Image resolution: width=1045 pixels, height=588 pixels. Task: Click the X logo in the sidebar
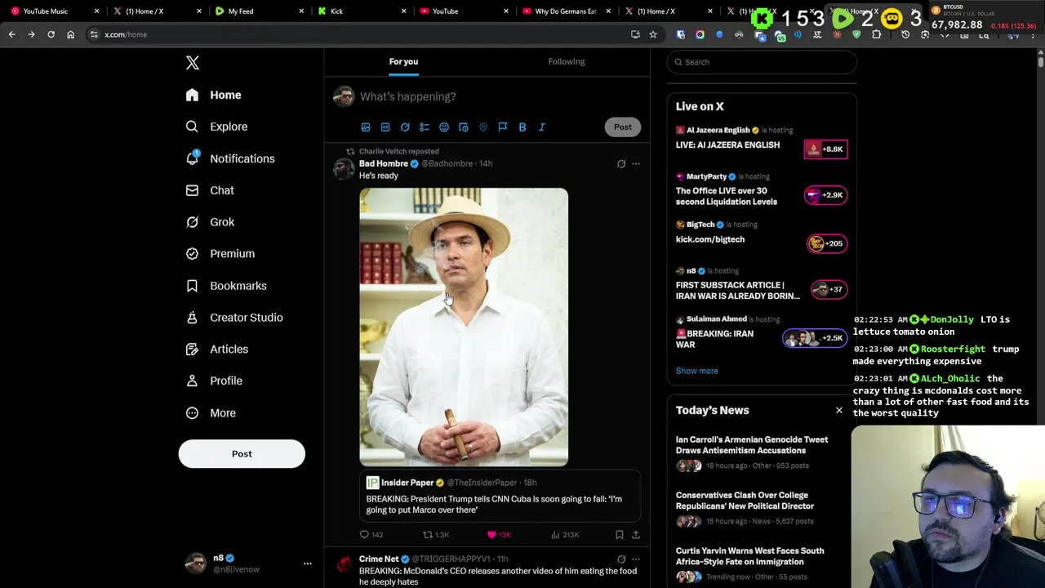193,63
